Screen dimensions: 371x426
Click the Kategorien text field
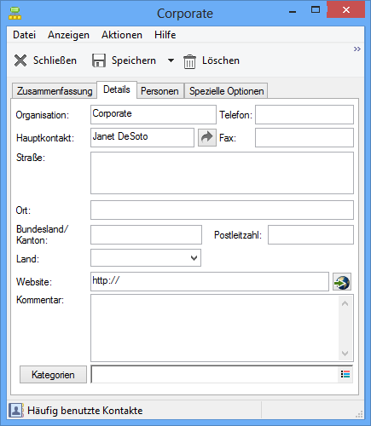click(215, 374)
